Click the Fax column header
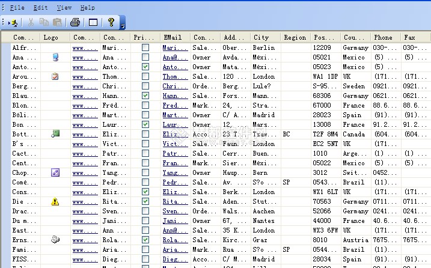Image resolution: width=431 pixels, height=268 pixels. coord(416,37)
